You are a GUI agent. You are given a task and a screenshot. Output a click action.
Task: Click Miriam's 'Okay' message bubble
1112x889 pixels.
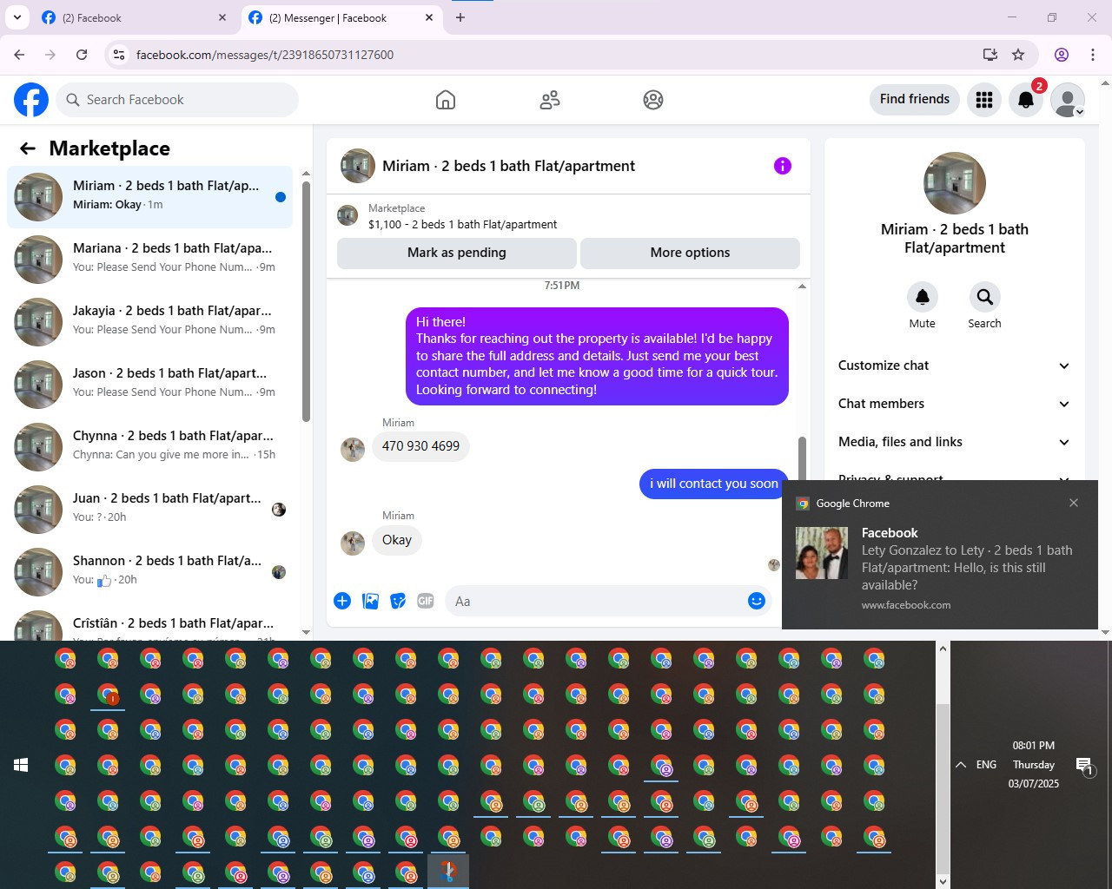(397, 540)
